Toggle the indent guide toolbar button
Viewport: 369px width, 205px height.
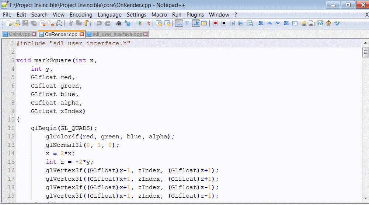click(196, 23)
